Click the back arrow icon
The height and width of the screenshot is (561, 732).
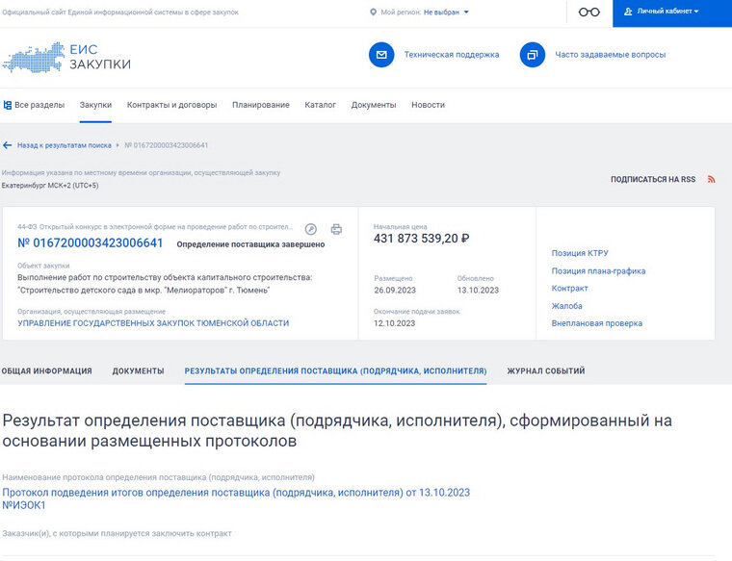(x=7, y=145)
